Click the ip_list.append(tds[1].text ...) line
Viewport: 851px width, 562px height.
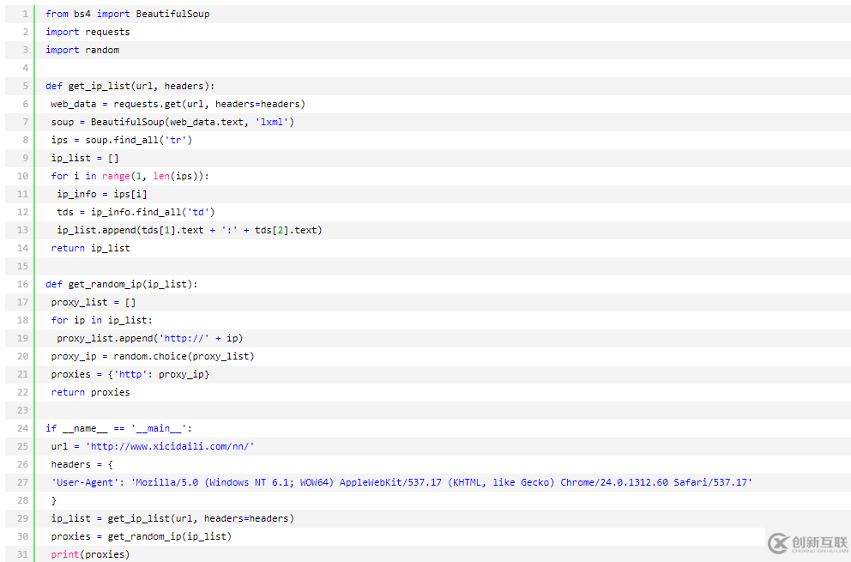190,230
